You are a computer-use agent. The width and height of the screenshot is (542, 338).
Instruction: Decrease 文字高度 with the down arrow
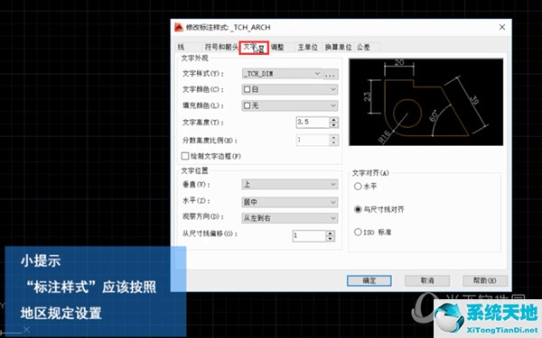point(334,125)
